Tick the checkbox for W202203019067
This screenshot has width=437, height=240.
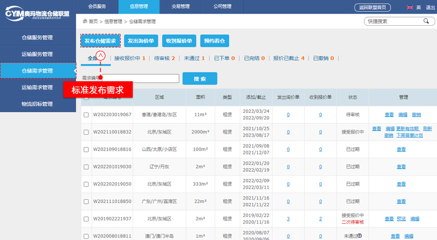click(x=86, y=115)
